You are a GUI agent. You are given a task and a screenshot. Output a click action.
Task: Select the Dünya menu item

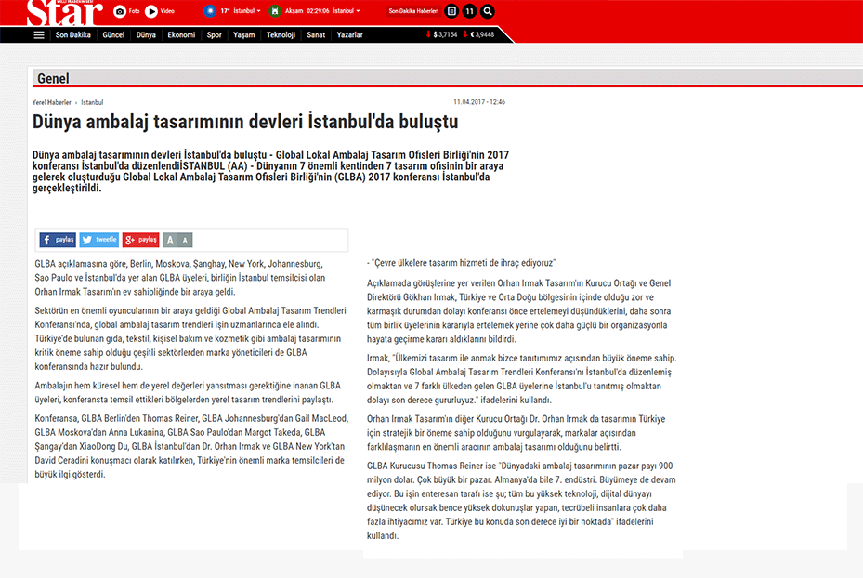[x=146, y=34]
